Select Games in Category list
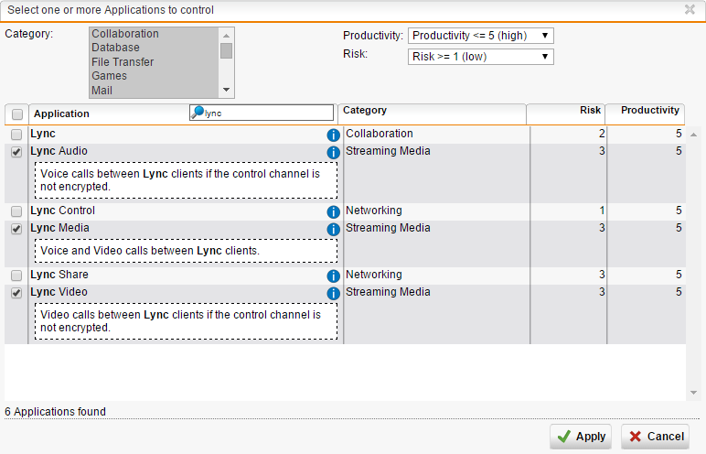The width and height of the screenshot is (706, 454). [110, 76]
